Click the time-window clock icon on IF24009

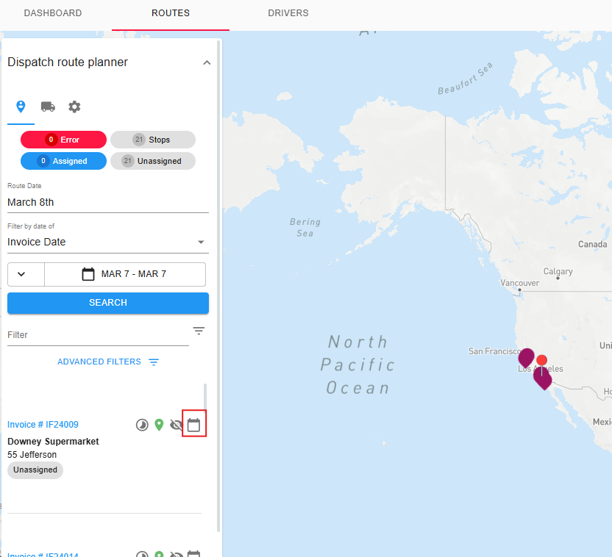[142, 425]
